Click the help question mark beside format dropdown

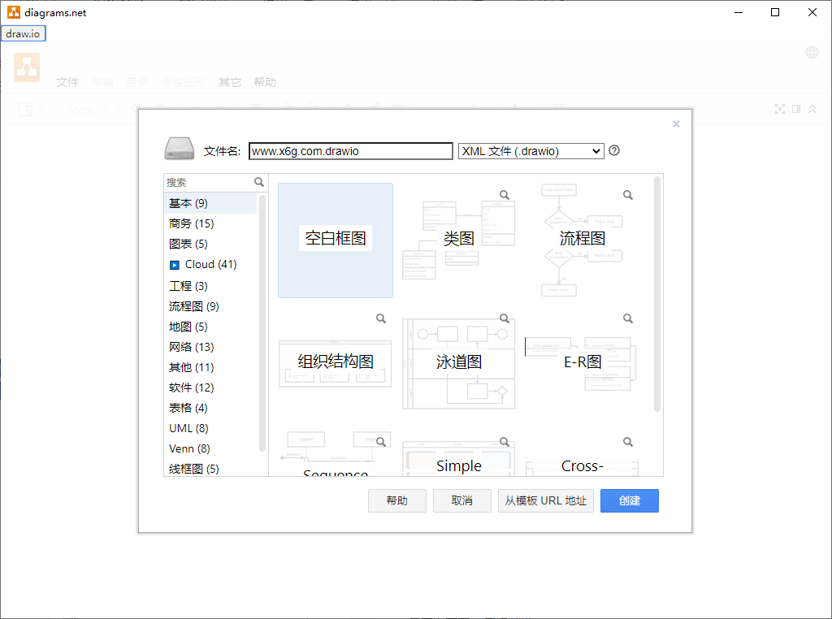click(613, 150)
